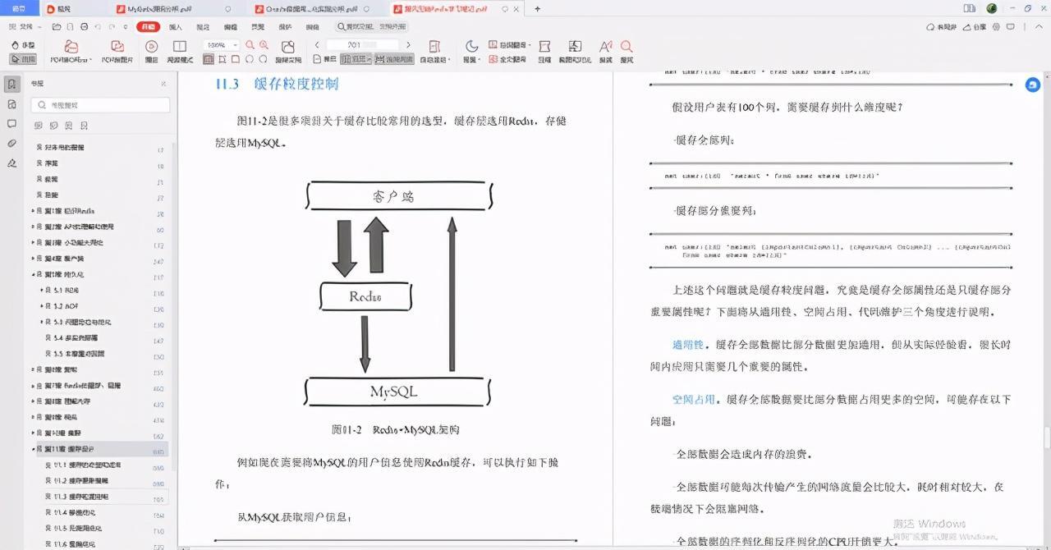Open the comments panel from left sidebar
The width and height of the screenshot is (1051, 550).
pyautogui.click(x=11, y=124)
